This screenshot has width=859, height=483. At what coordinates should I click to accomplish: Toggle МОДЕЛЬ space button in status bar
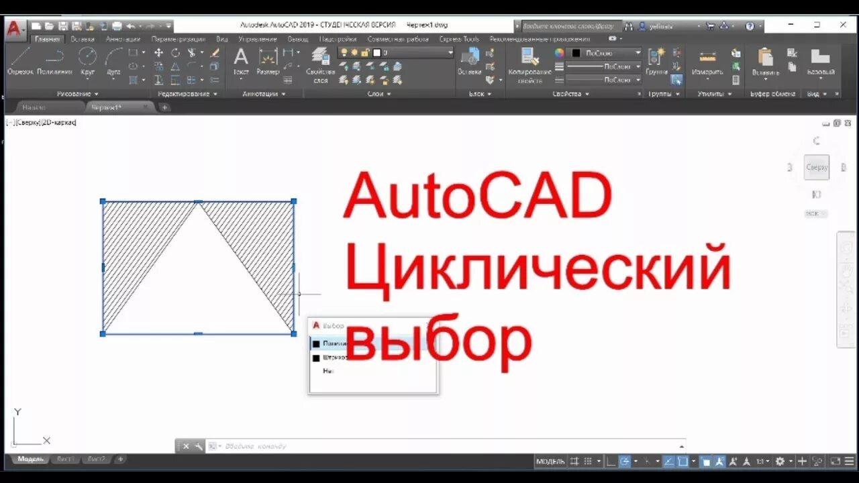click(x=550, y=462)
